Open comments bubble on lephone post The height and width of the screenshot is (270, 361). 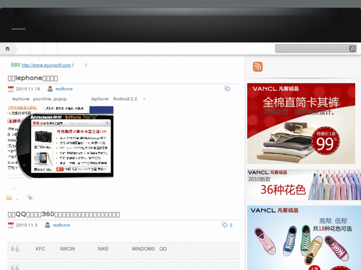[x=227, y=89]
